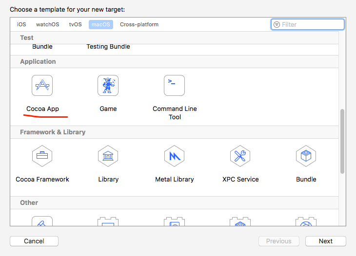356x256 pixels.
Task: Choose the Game template icon
Action: coord(108,85)
